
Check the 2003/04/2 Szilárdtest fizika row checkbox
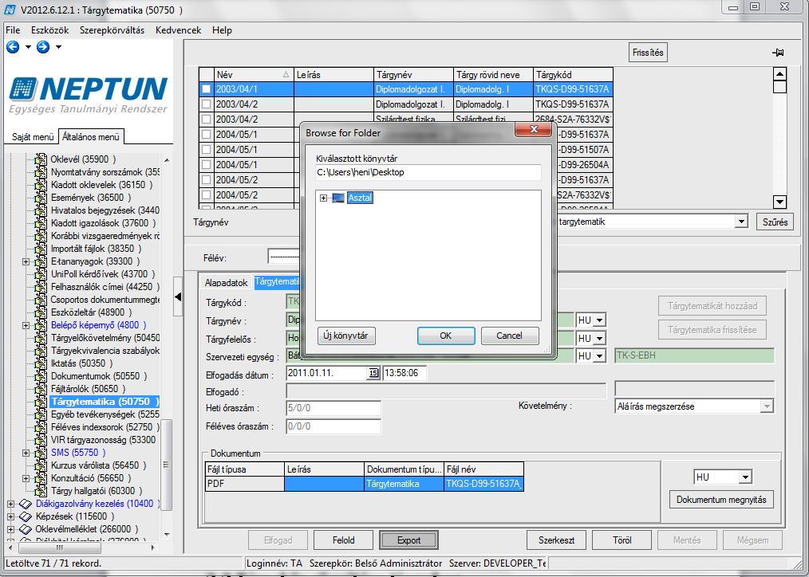tap(207, 119)
